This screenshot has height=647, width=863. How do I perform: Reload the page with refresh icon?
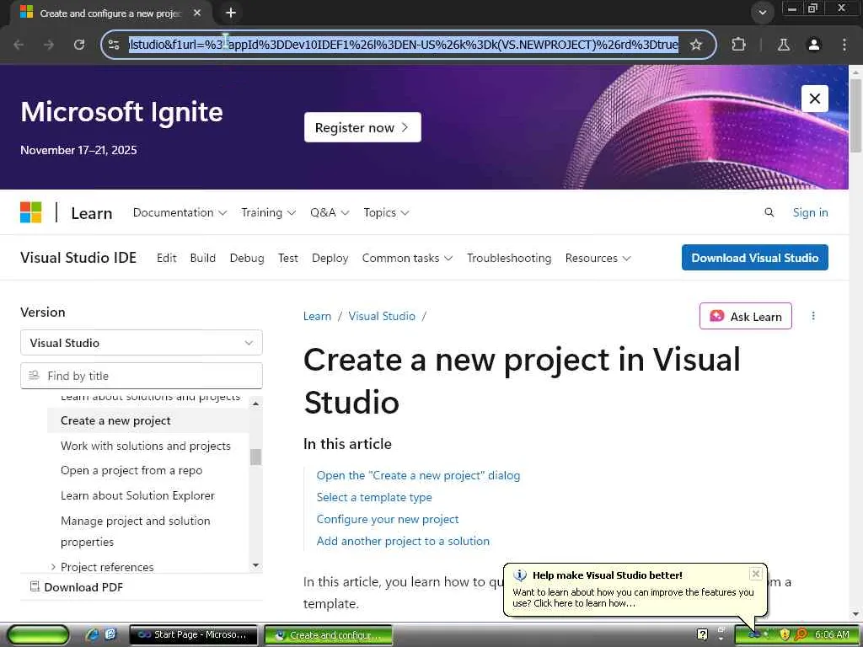(79, 45)
